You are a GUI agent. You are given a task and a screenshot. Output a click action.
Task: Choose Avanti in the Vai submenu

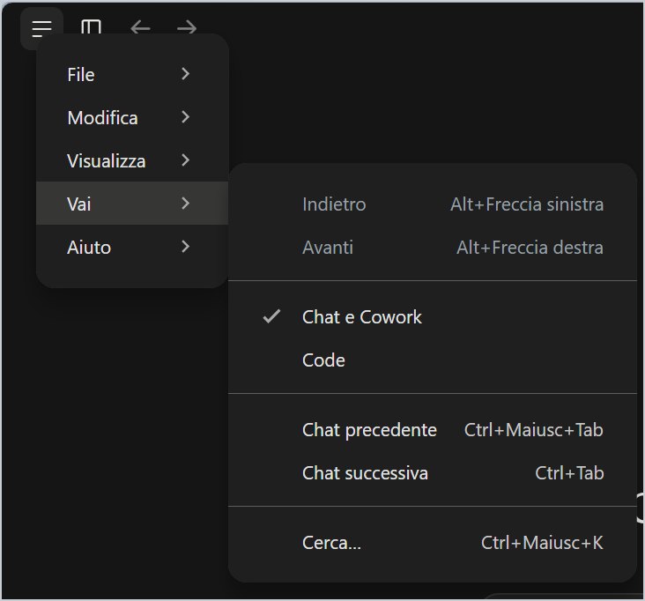[433, 248]
